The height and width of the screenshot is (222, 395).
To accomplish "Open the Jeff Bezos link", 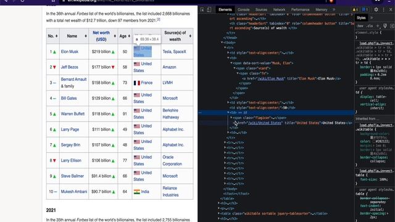I will 69,67.
